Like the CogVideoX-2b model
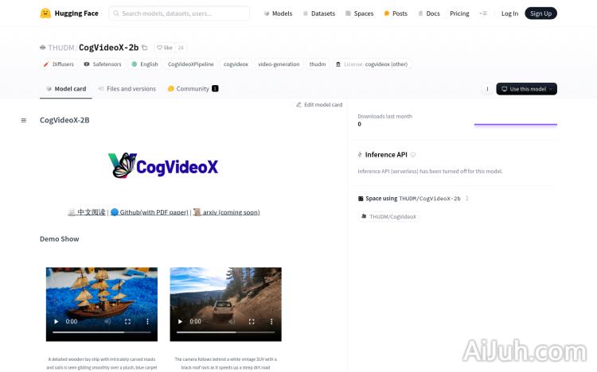597x372 pixels. [165, 48]
